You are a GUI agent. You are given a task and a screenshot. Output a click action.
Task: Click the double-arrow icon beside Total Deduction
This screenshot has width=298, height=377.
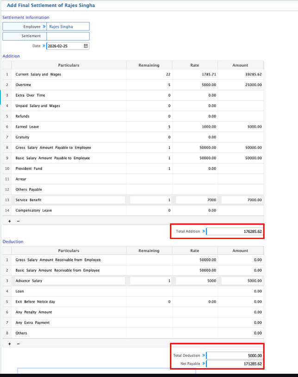[204, 355]
